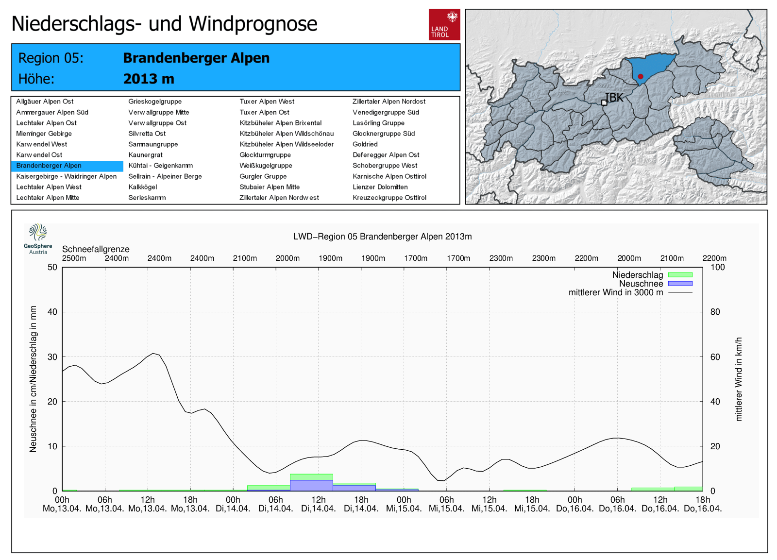
Task: Choose Zillertaler Alpen Nordost region
Action: click(x=388, y=102)
